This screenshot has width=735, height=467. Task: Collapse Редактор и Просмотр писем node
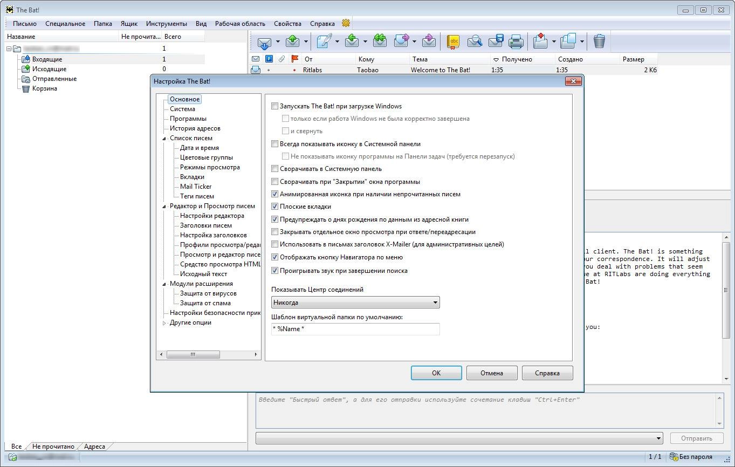(164, 207)
